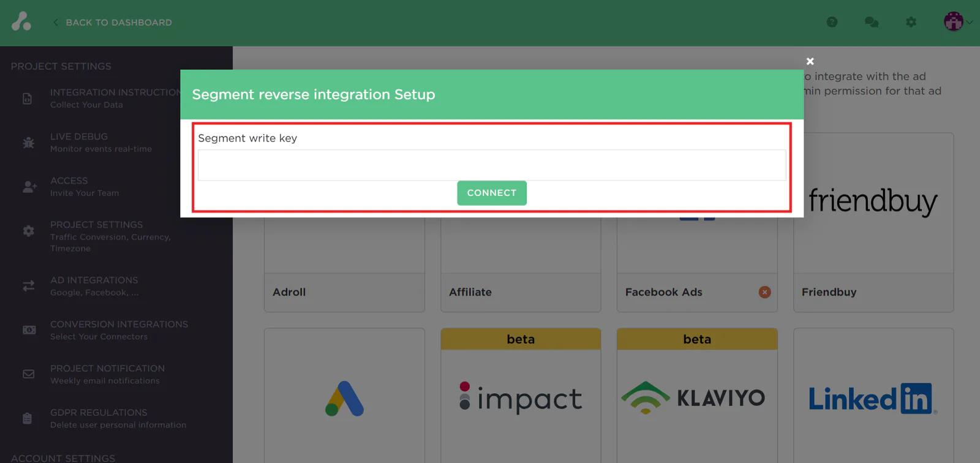
Task: Close the Segment setup dialog
Action: click(810, 61)
